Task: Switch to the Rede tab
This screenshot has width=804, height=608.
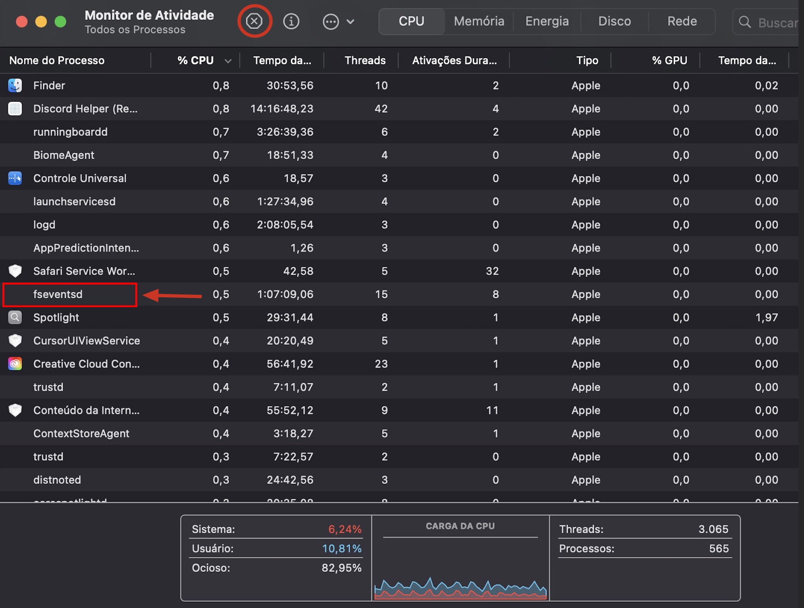Action: (x=681, y=21)
